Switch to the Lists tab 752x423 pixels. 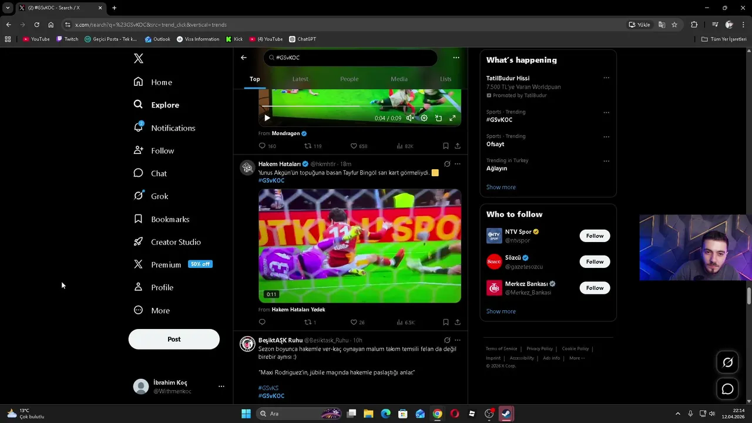pos(446,79)
